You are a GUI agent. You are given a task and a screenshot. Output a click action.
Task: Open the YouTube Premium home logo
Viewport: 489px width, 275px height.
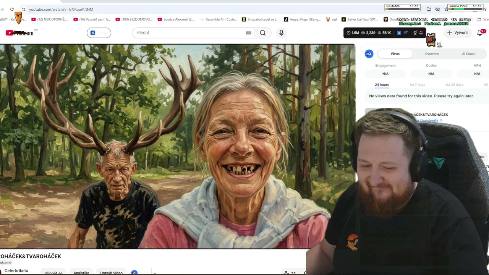pyautogui.click(x=20, y=33)
